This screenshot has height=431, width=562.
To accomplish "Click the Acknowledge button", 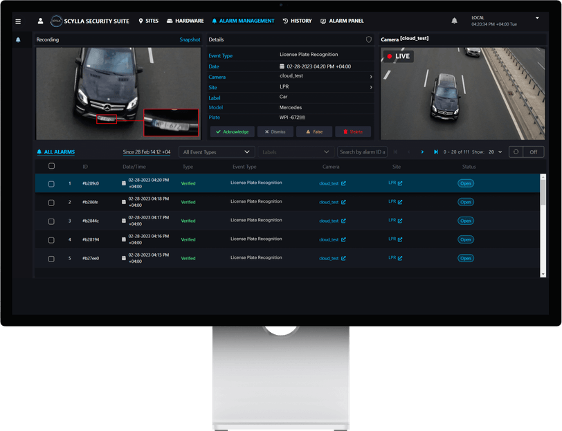I will coord(233,132).
